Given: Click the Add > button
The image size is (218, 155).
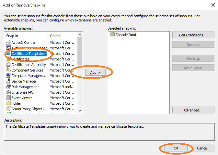Looking at the screenshot, I should point(95,73).
